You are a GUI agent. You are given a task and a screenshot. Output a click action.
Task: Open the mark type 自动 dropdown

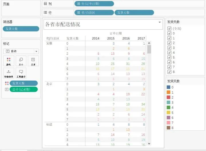(21, 51)
